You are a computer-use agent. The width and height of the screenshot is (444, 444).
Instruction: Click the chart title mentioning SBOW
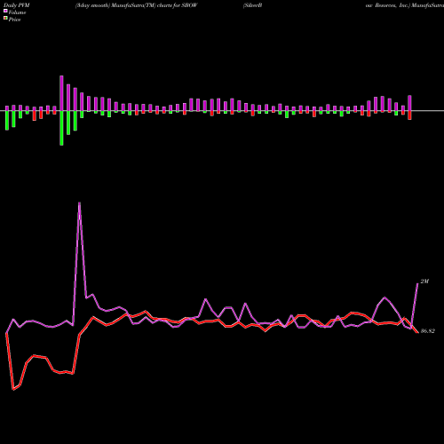136,5
